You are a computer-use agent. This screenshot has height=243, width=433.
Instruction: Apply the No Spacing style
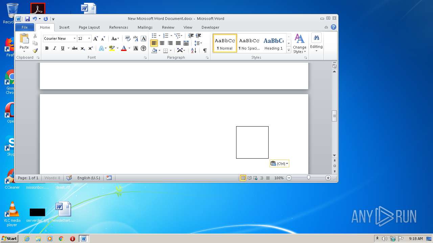[249, 43]
